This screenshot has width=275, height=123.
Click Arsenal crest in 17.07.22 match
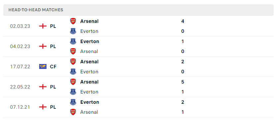(x=73, y=62)
